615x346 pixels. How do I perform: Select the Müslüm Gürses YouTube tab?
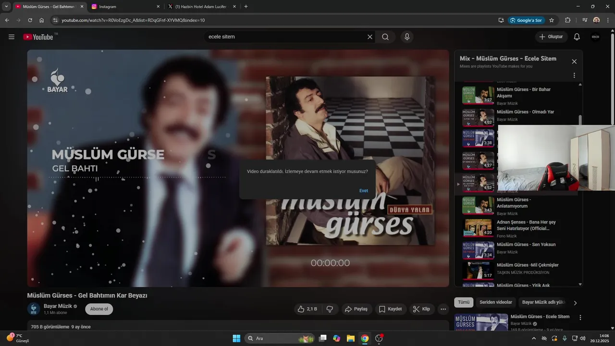pos(49,7)
